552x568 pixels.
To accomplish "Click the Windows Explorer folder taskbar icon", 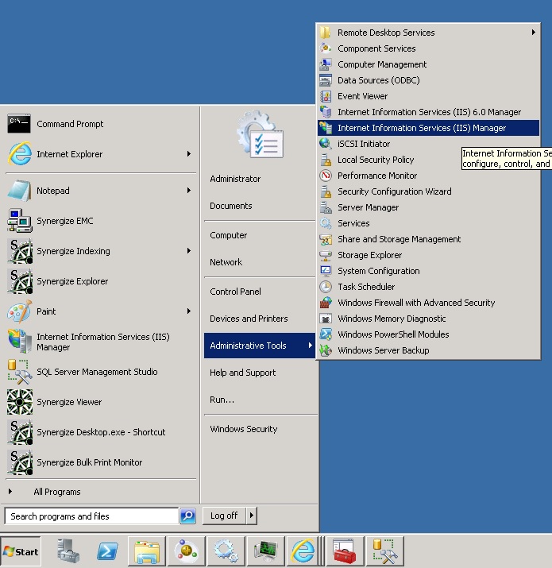I will point(147,551).
